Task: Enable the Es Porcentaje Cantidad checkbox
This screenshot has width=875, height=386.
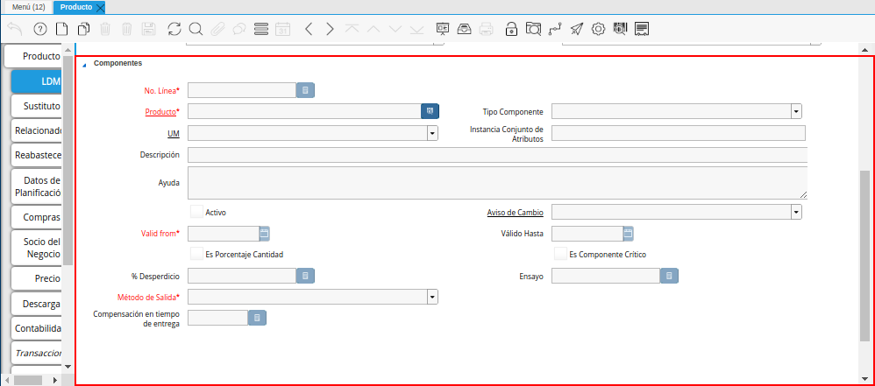Action: click(196, 254)
